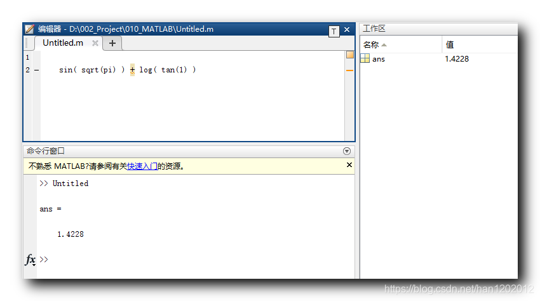This screenshot has width=540, height=301.
Task: Click the 值 column header in workspace
Action: [x=450, y=44]
